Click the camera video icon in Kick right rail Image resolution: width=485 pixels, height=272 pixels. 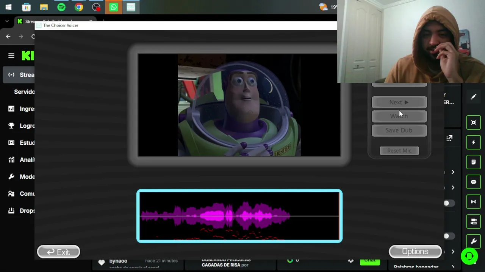474,222
